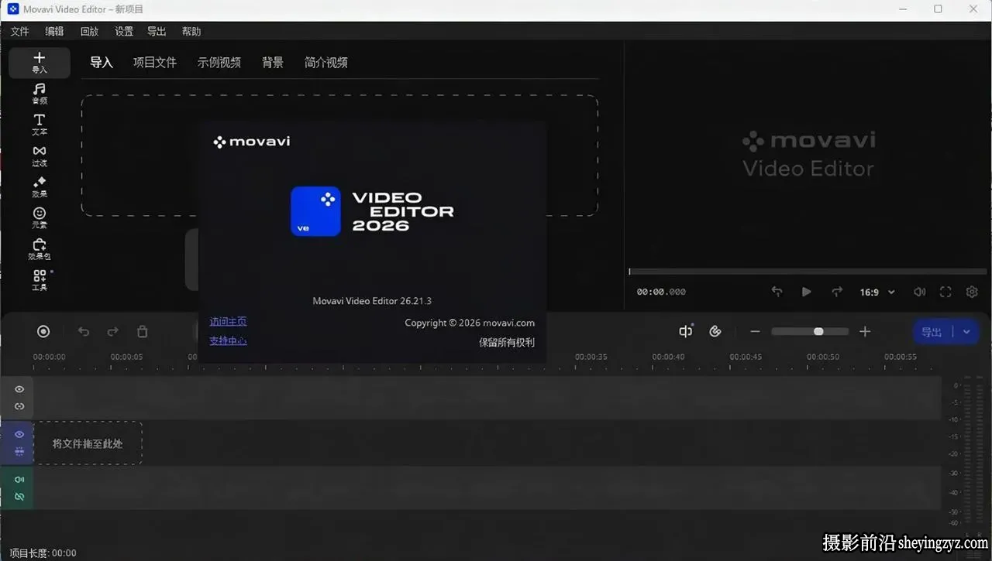Screen dimensions: 992x561
Task: Play the preview video
Action: tap(807, 292)
